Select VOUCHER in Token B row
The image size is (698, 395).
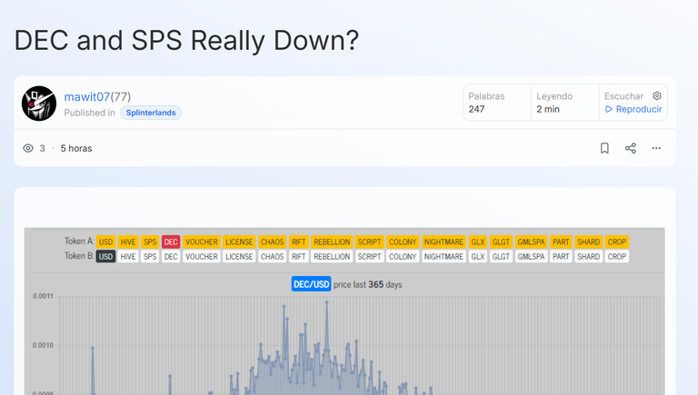point(202,257)
